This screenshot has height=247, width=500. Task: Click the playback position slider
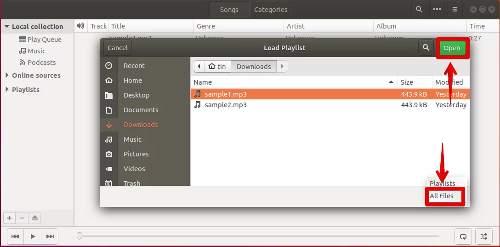coord(259,236)
